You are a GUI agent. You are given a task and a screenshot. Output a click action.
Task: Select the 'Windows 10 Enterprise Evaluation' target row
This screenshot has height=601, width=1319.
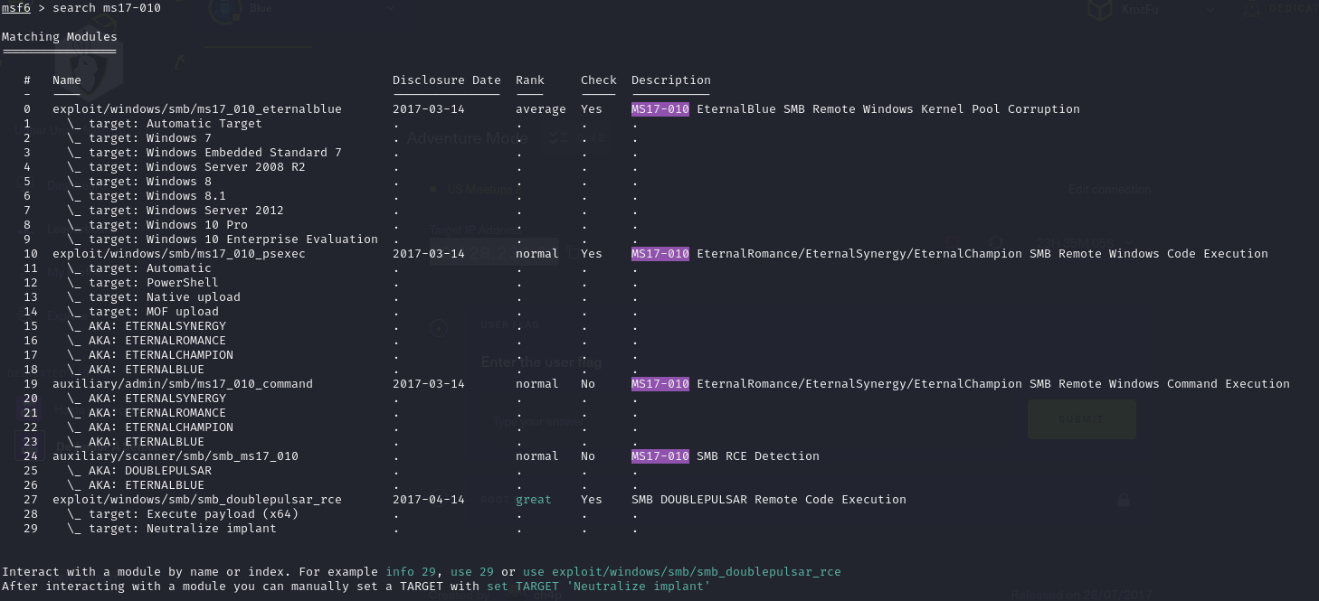pyautogui.click(x=261, y=239)
